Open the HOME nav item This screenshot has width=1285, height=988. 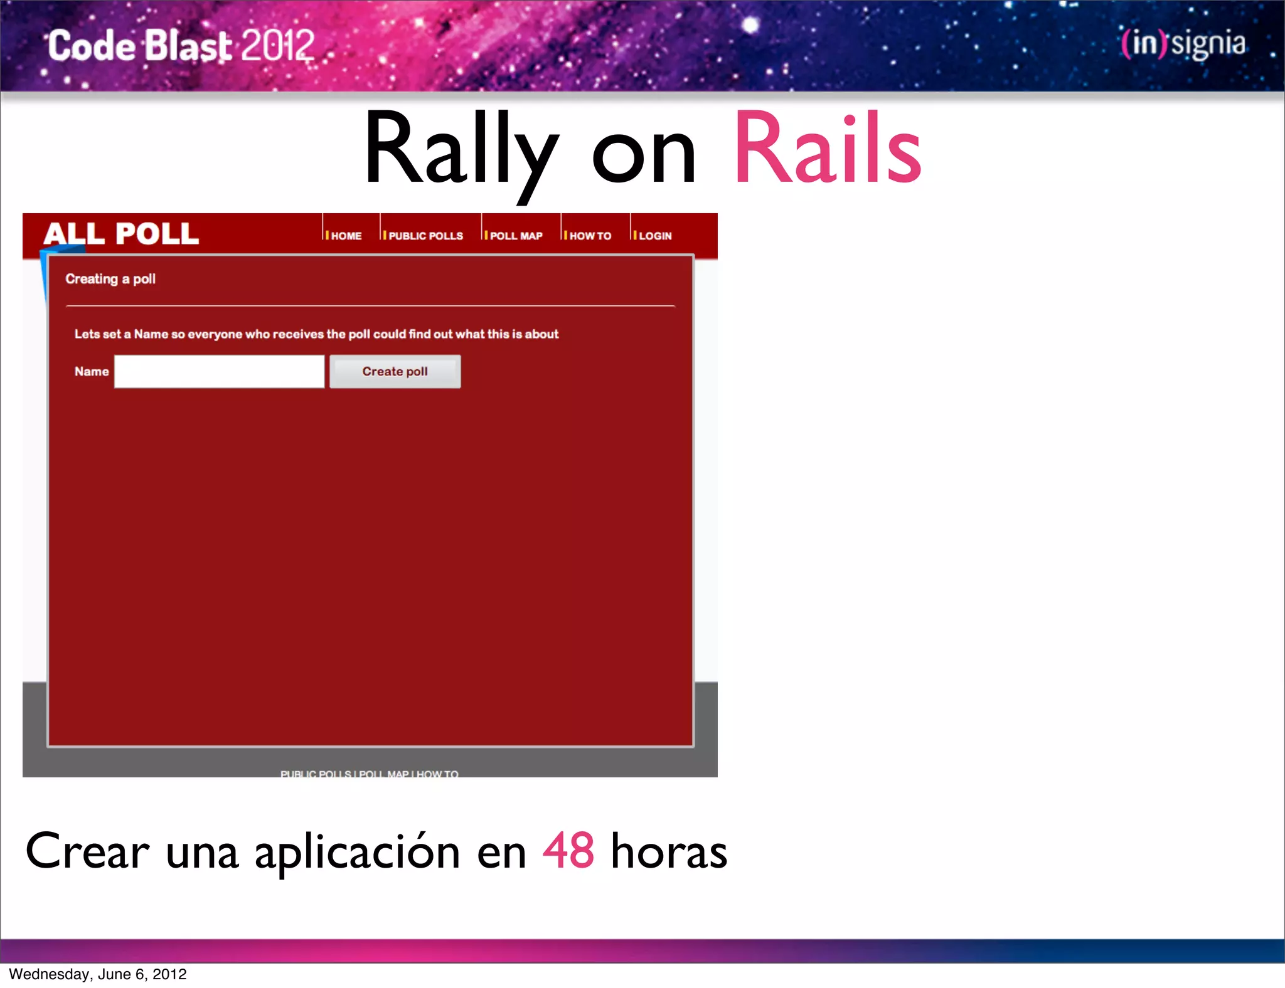pos(346,236)
